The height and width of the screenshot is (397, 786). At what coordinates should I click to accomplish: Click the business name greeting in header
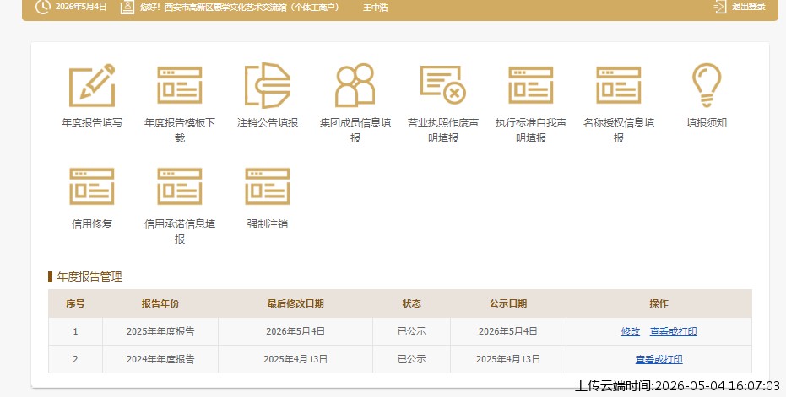pos(240,8)
